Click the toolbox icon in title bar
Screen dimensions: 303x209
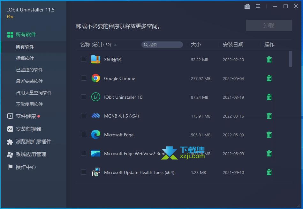coord(247,6)
